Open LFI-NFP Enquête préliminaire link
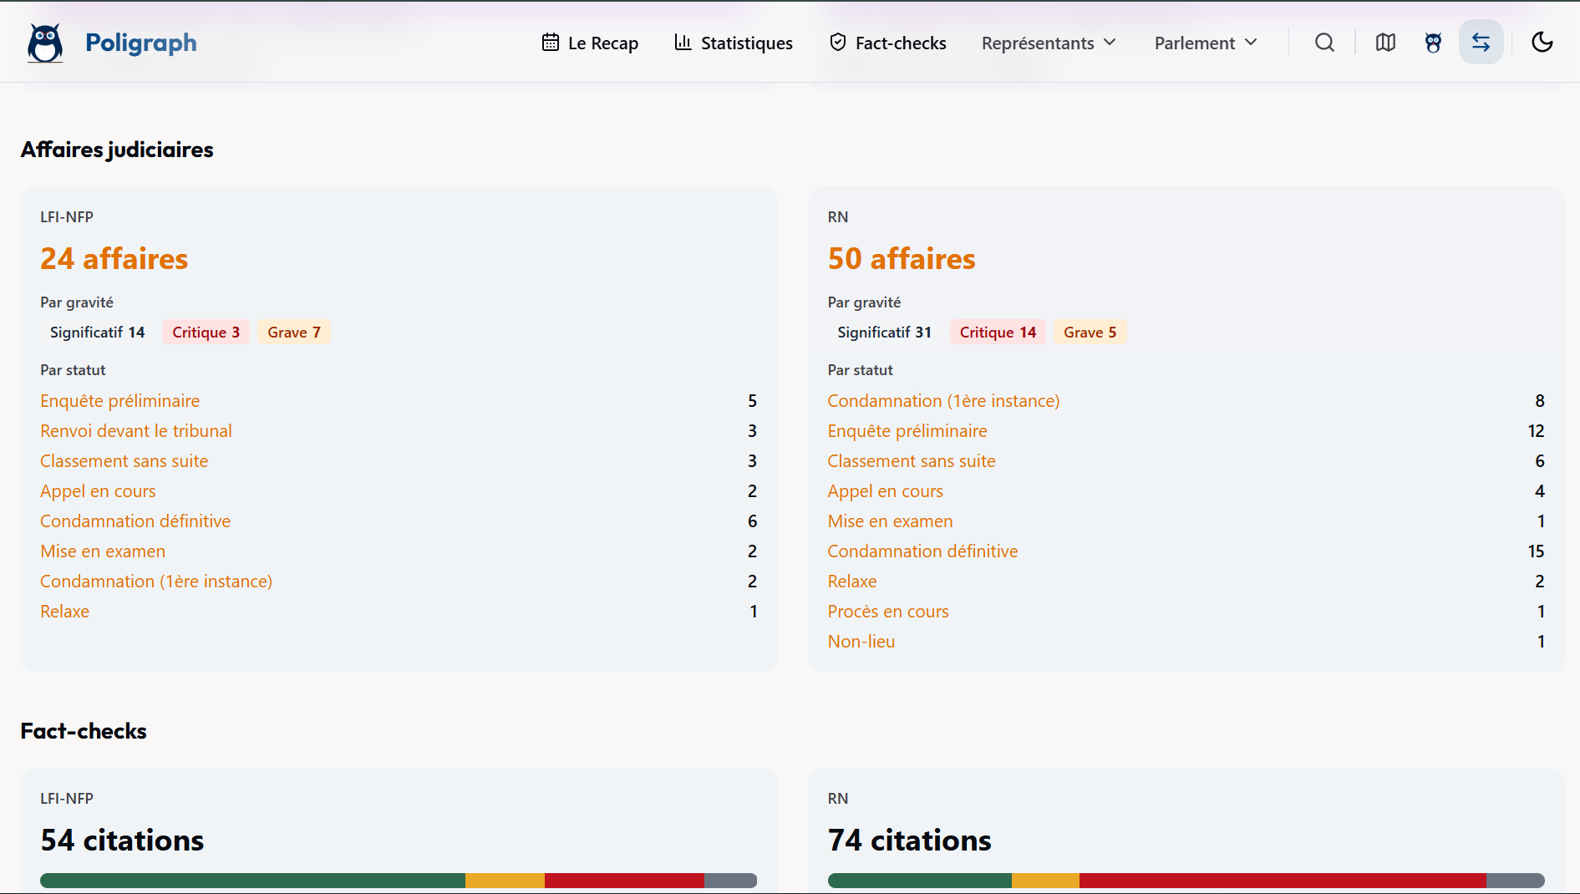The height and width of the screenshot is (894, 1580). coord(119,401)
